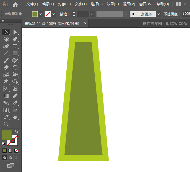Select the Hand tool
The width and height of the screenshot is (190, 172).
tap(15, 117)
